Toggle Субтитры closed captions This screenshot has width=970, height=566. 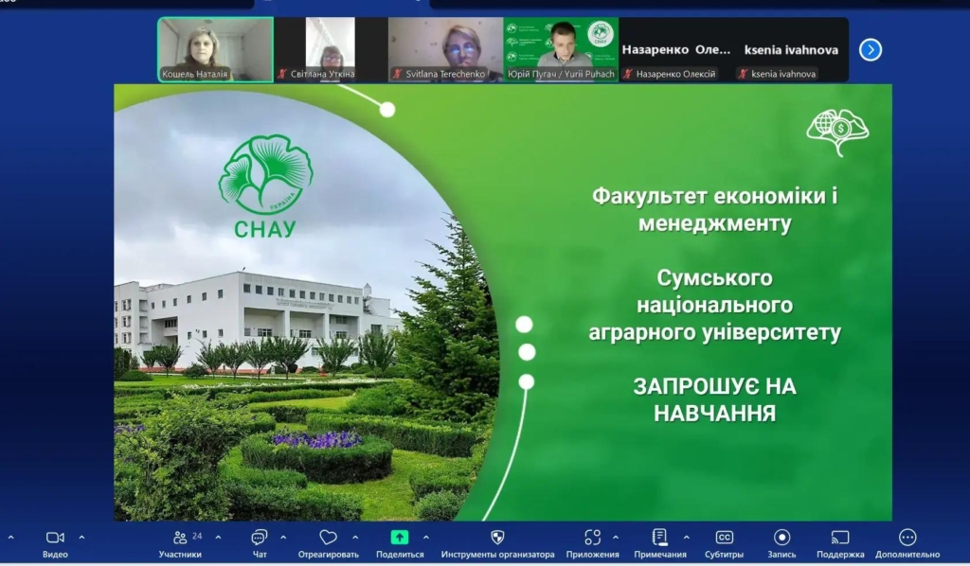[x=724, y=538]
